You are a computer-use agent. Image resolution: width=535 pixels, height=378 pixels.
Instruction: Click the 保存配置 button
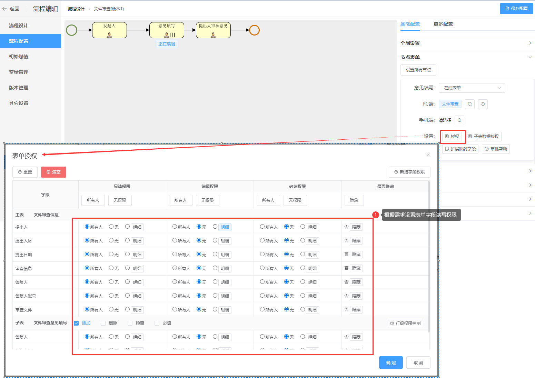pyautogui.click(x=516, y=9)
